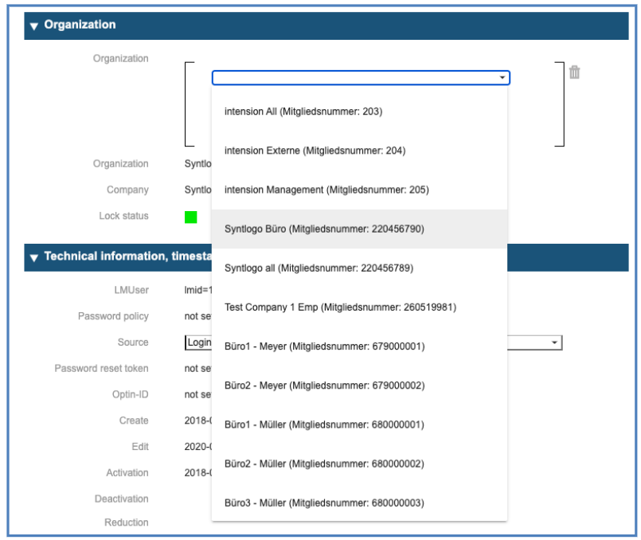This screenshot has width=641, height=540.
Task: Choose Büro1 - Meyer entry
Action: [324, 346]
